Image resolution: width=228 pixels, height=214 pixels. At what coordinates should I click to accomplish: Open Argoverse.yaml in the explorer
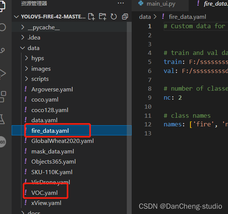click(x=52, y=89)
